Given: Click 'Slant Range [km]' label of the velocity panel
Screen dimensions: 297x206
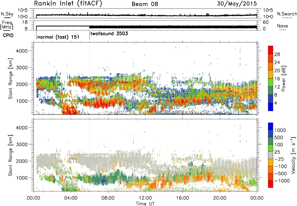Looking at the screenshot, I should [10, 155].
